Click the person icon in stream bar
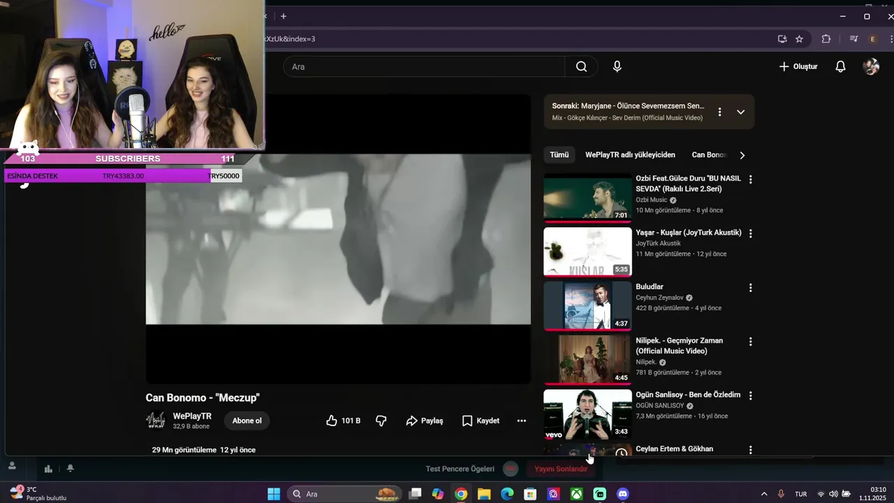 point(12,466)
